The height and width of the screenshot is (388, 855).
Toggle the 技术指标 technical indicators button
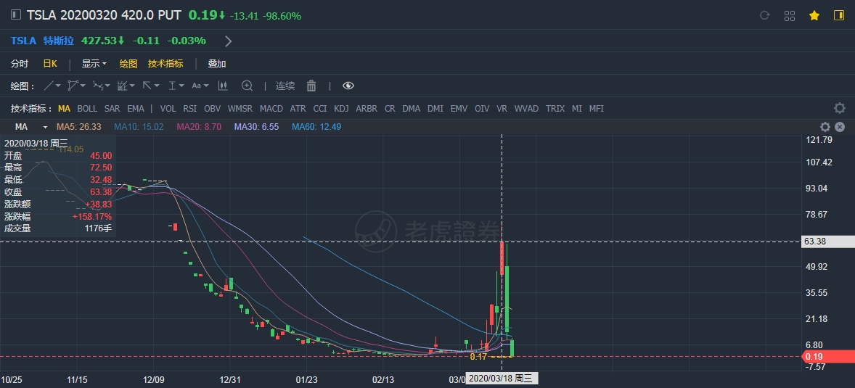pyautogui.click(x=165, y=64)
